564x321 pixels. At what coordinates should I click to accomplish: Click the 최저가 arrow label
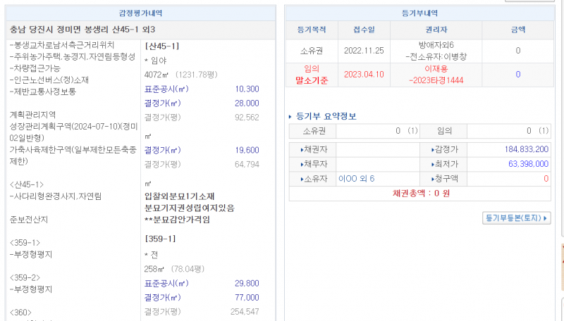click(x=443, y=164)
